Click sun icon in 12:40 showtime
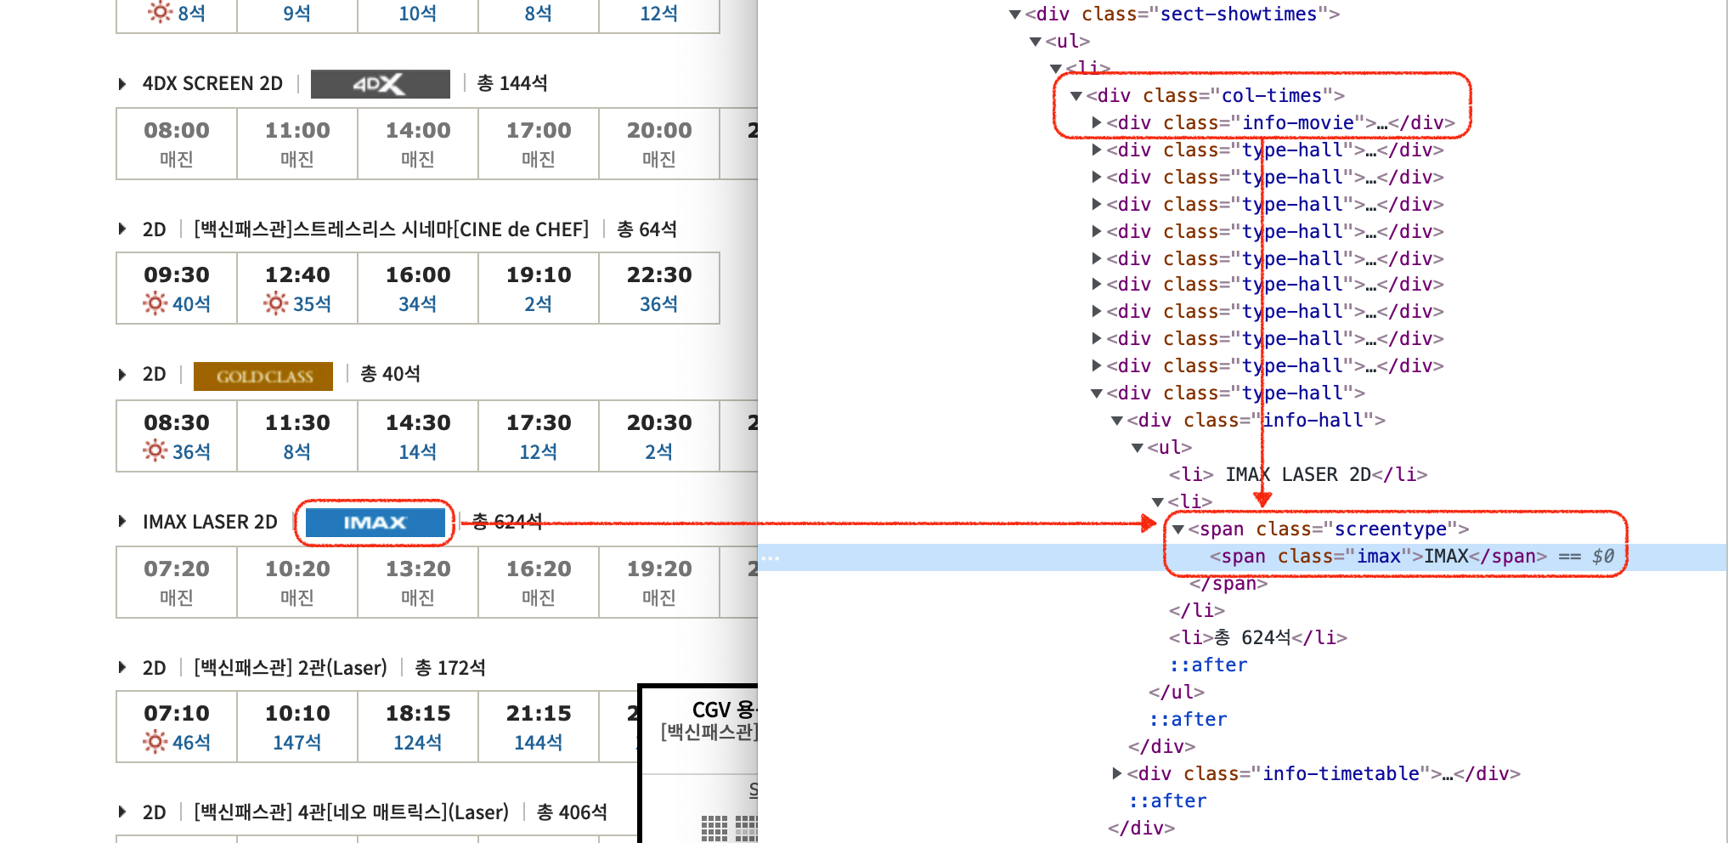The height and width of the screenshot is (843, 1728). [276, 303]
